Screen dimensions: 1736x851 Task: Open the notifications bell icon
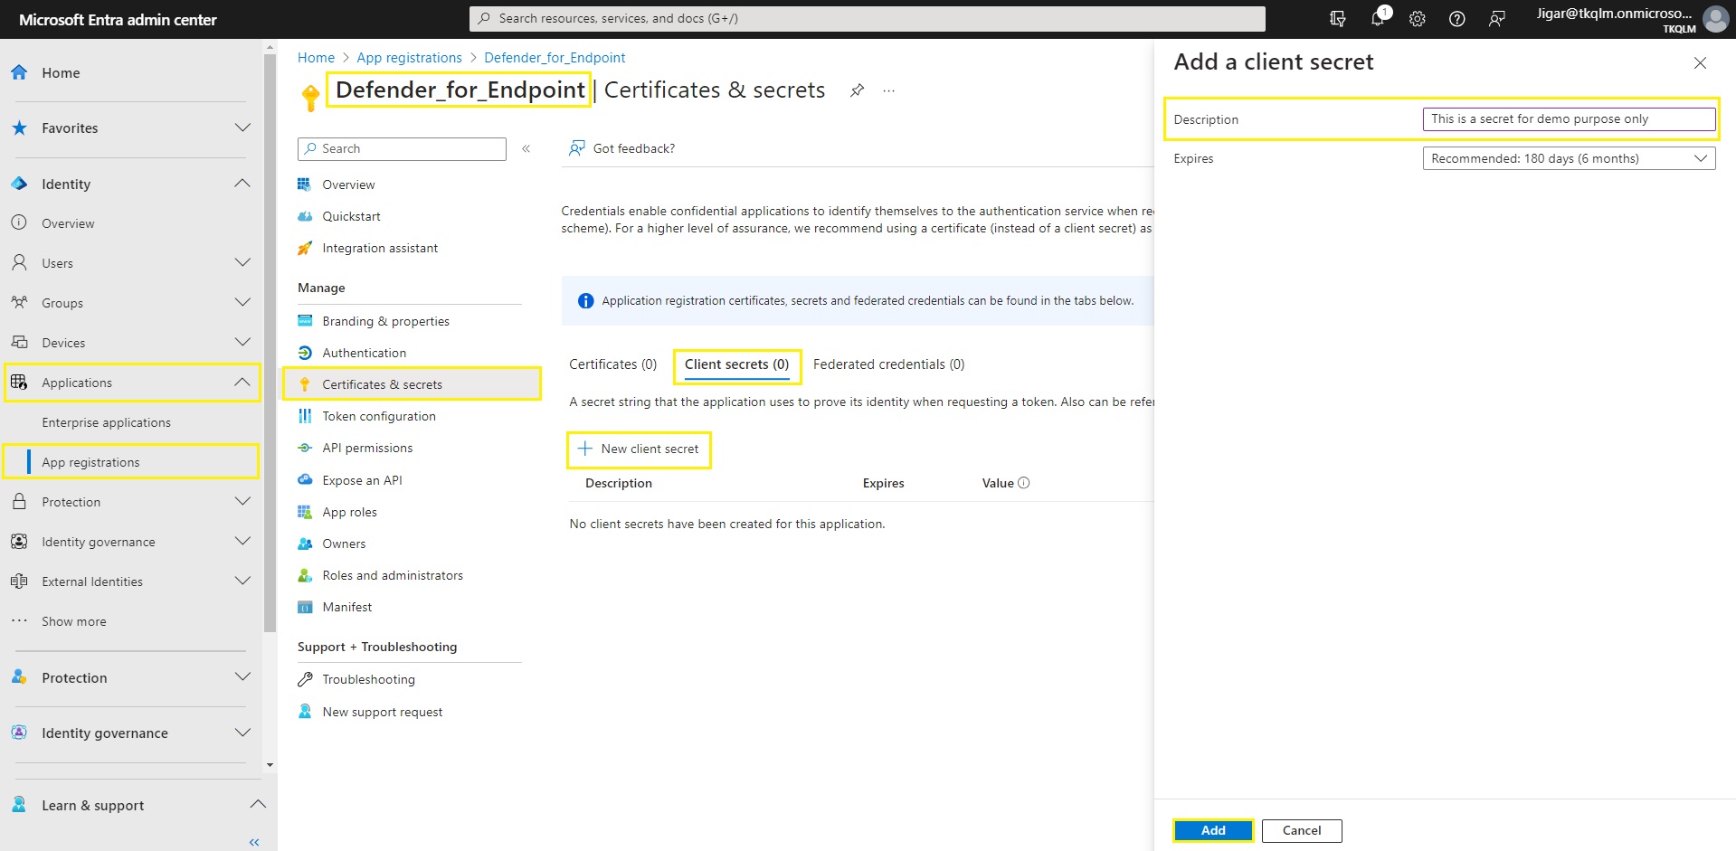pos(1378,18)
